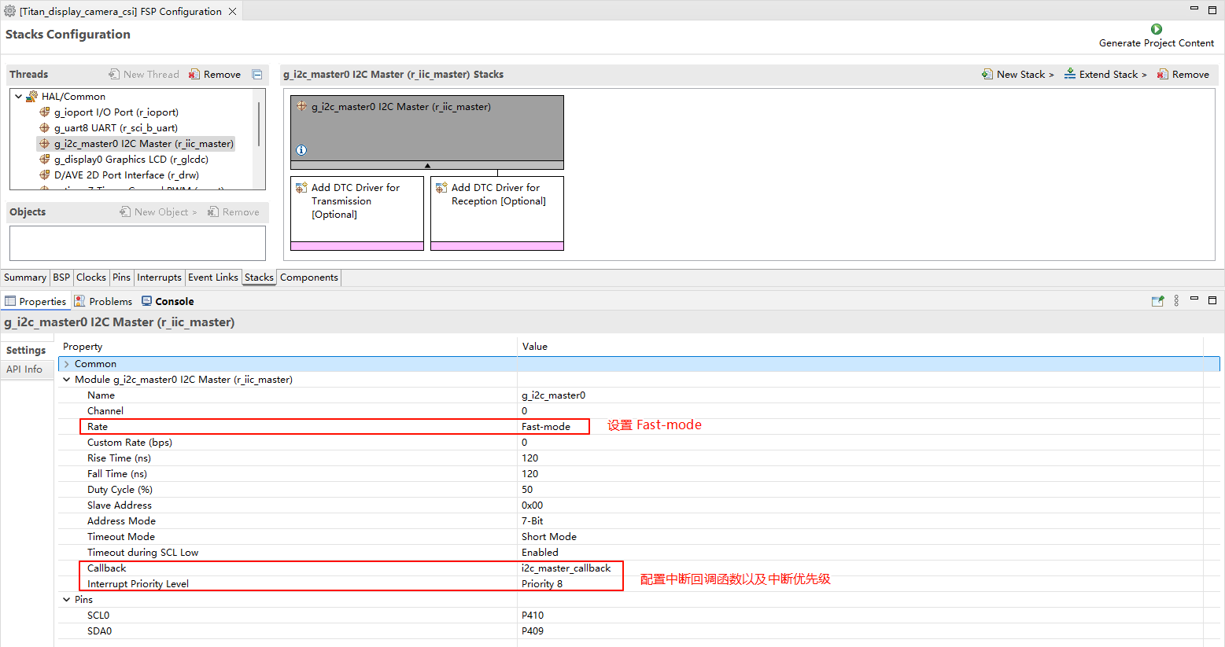Image resolution: width=1225 pixels, height=647 pixels.
Task: Collapse the Module g_i2c_master0 property group
Action: tap(67, 380)
